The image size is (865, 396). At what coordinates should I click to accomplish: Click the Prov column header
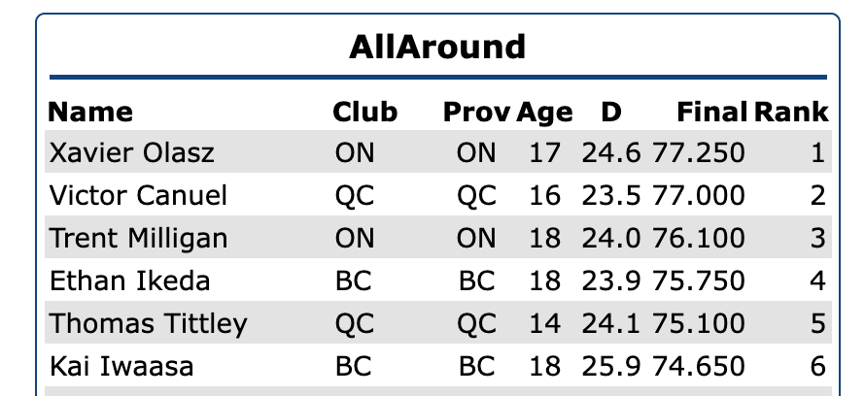coord(476,112)
